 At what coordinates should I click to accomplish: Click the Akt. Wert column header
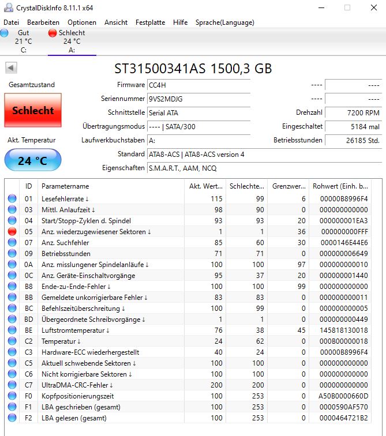pos(205,186)
